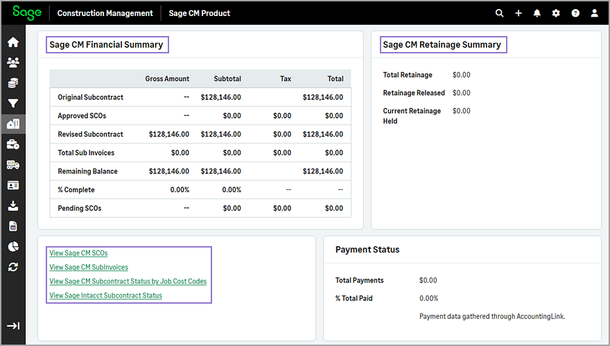The width and height of the screenshot is (610, 346).
Task: Open the people contacts sidebar icon
Action: click(x=13, y=62)
